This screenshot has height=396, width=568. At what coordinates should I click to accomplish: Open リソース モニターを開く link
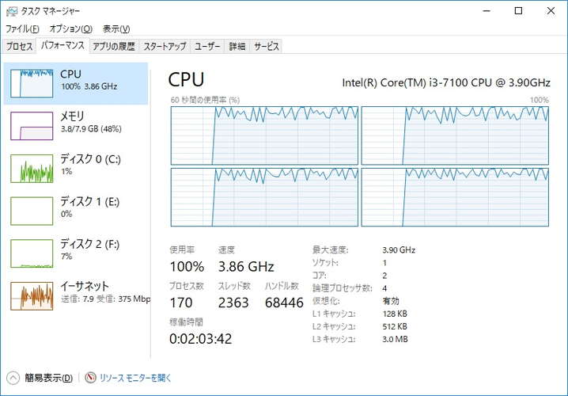click(135, 378)
